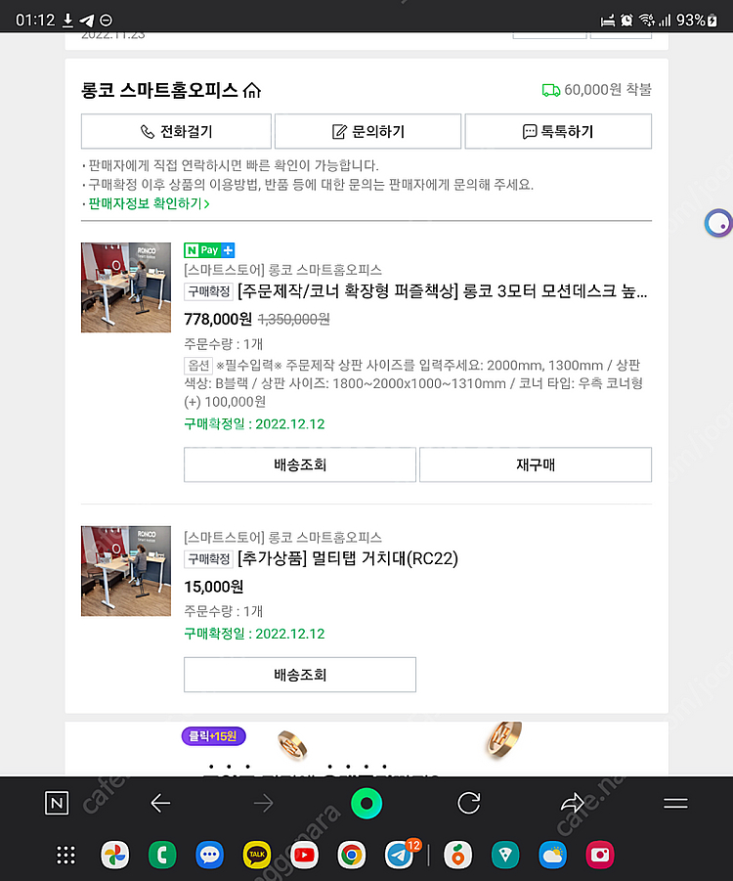Open KakaoTalk from the dock
This screenshot has height=881, width=733.
pos(257,855)
